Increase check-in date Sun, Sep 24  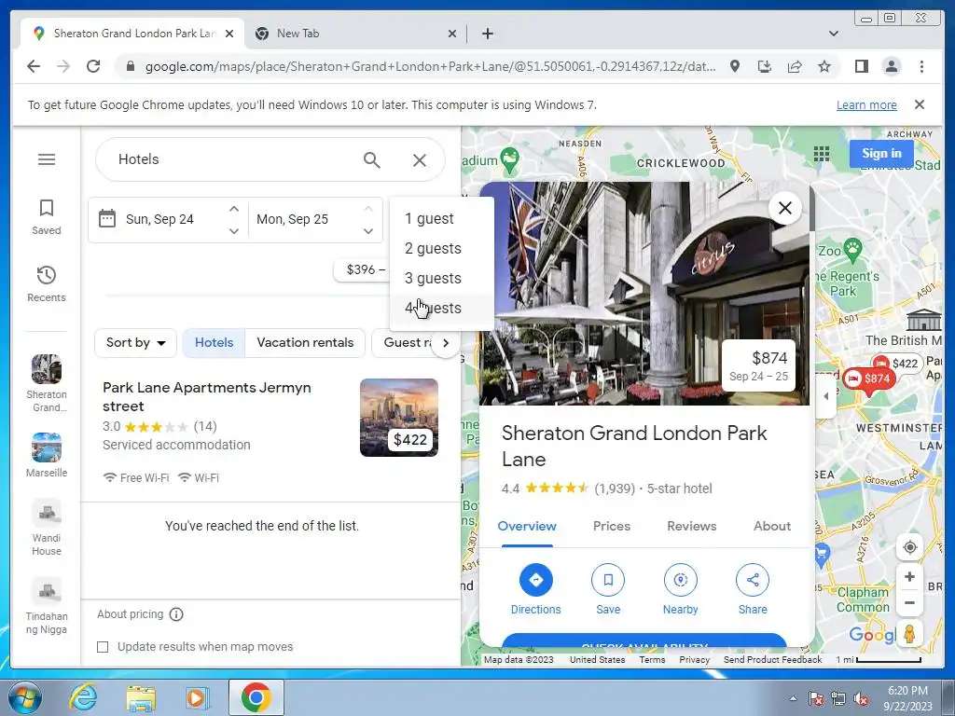pos(234,209)
